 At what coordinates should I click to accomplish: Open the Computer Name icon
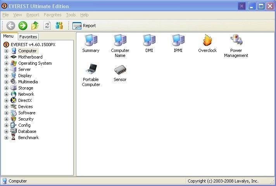(120, 40)
